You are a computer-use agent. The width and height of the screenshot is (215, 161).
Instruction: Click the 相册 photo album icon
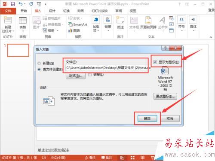click(x=45, y=30)
